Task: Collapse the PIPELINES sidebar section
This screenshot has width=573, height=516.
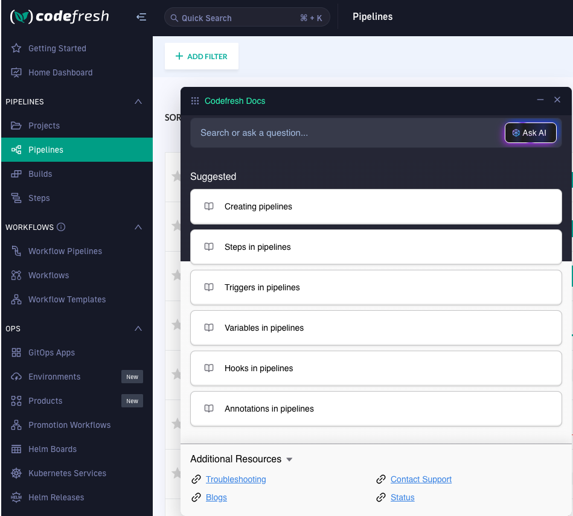Action: (138, 101)
